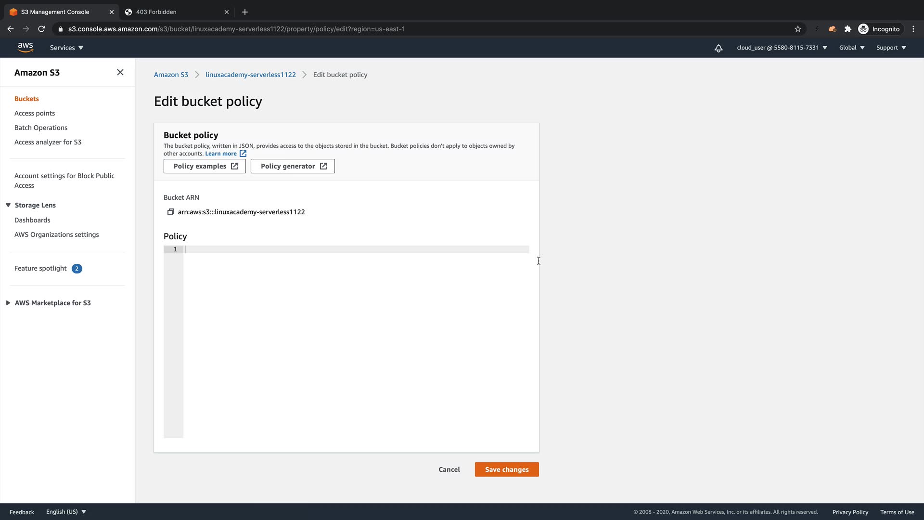924x520 pixels.
Task: Close the Amazon S3 sidebar panel
Action: tap(120, 73)
